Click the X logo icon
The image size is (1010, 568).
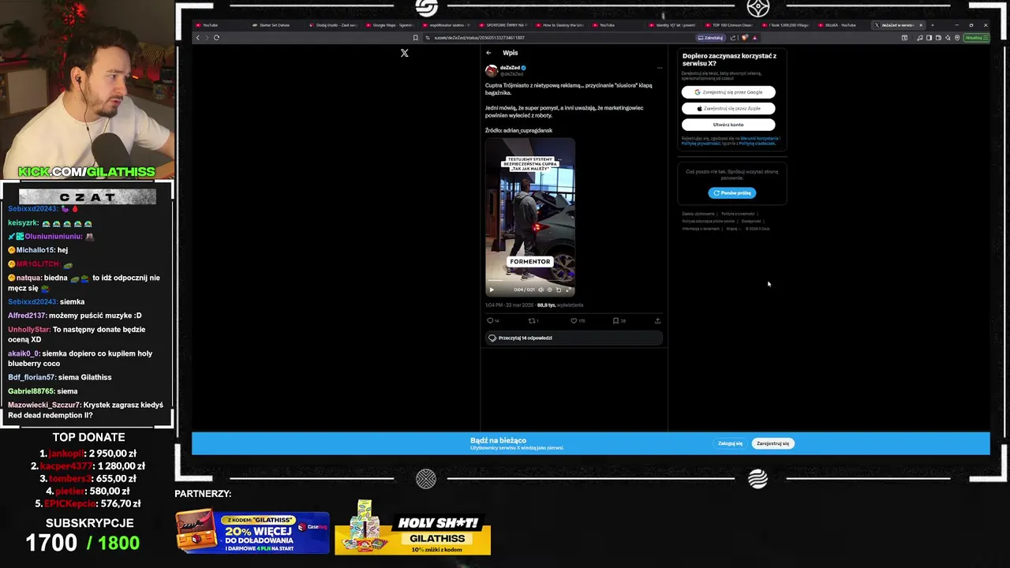pos(404,53)
